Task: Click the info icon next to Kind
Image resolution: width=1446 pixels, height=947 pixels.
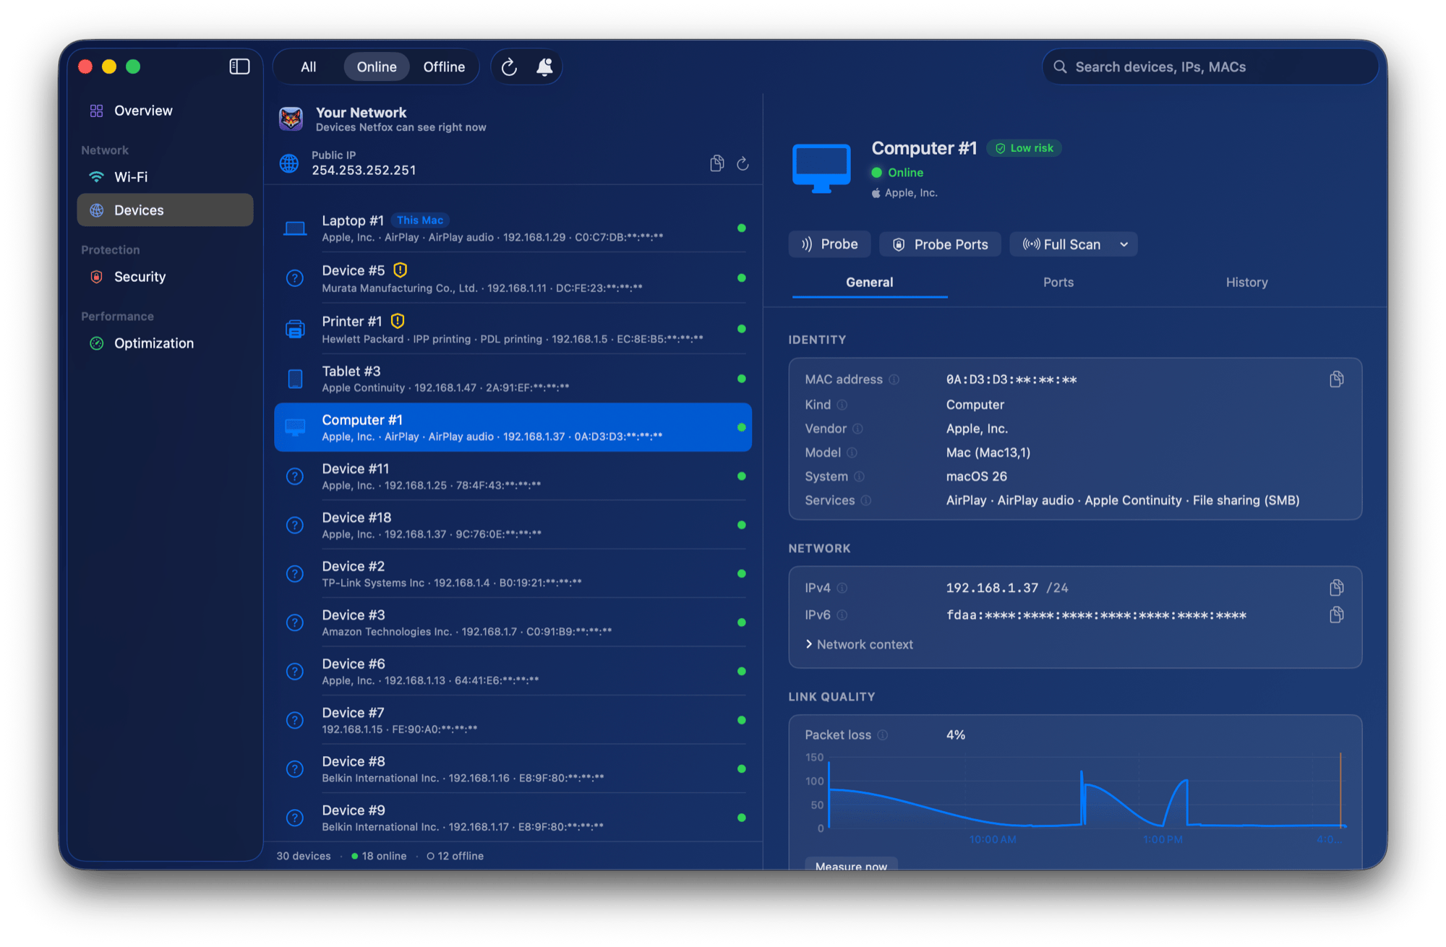Action: [842, 405]
